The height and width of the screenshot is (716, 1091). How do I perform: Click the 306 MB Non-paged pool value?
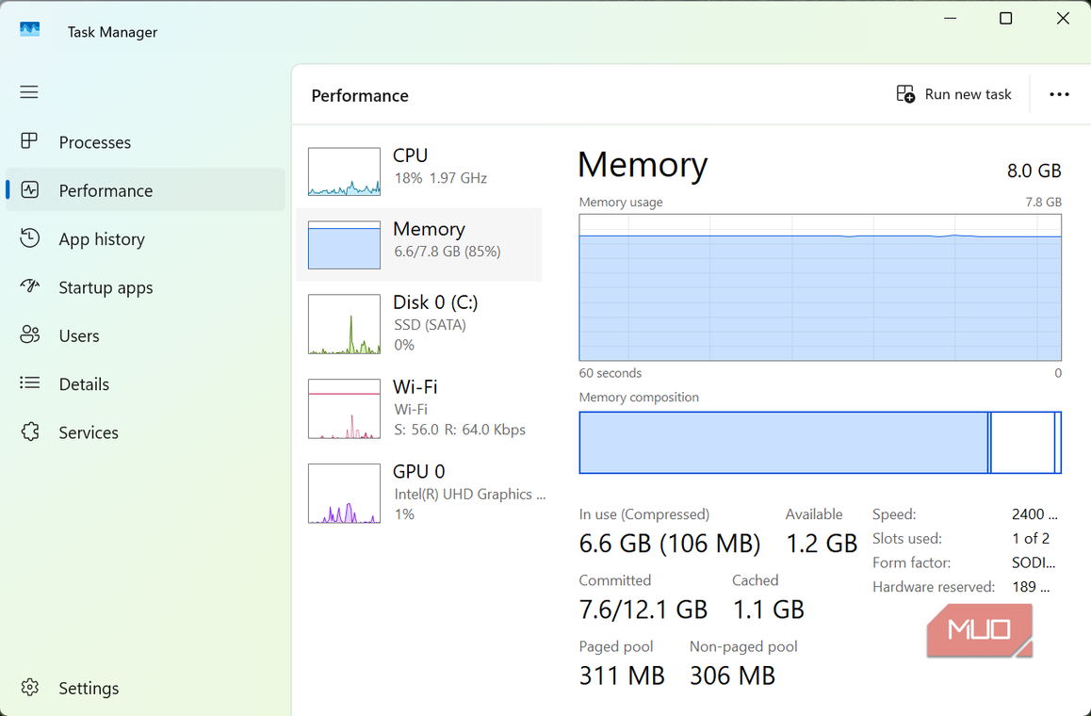(732, 675)
